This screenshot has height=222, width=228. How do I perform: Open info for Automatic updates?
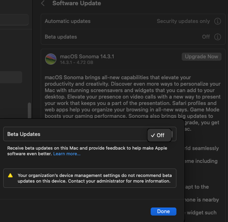218,21
